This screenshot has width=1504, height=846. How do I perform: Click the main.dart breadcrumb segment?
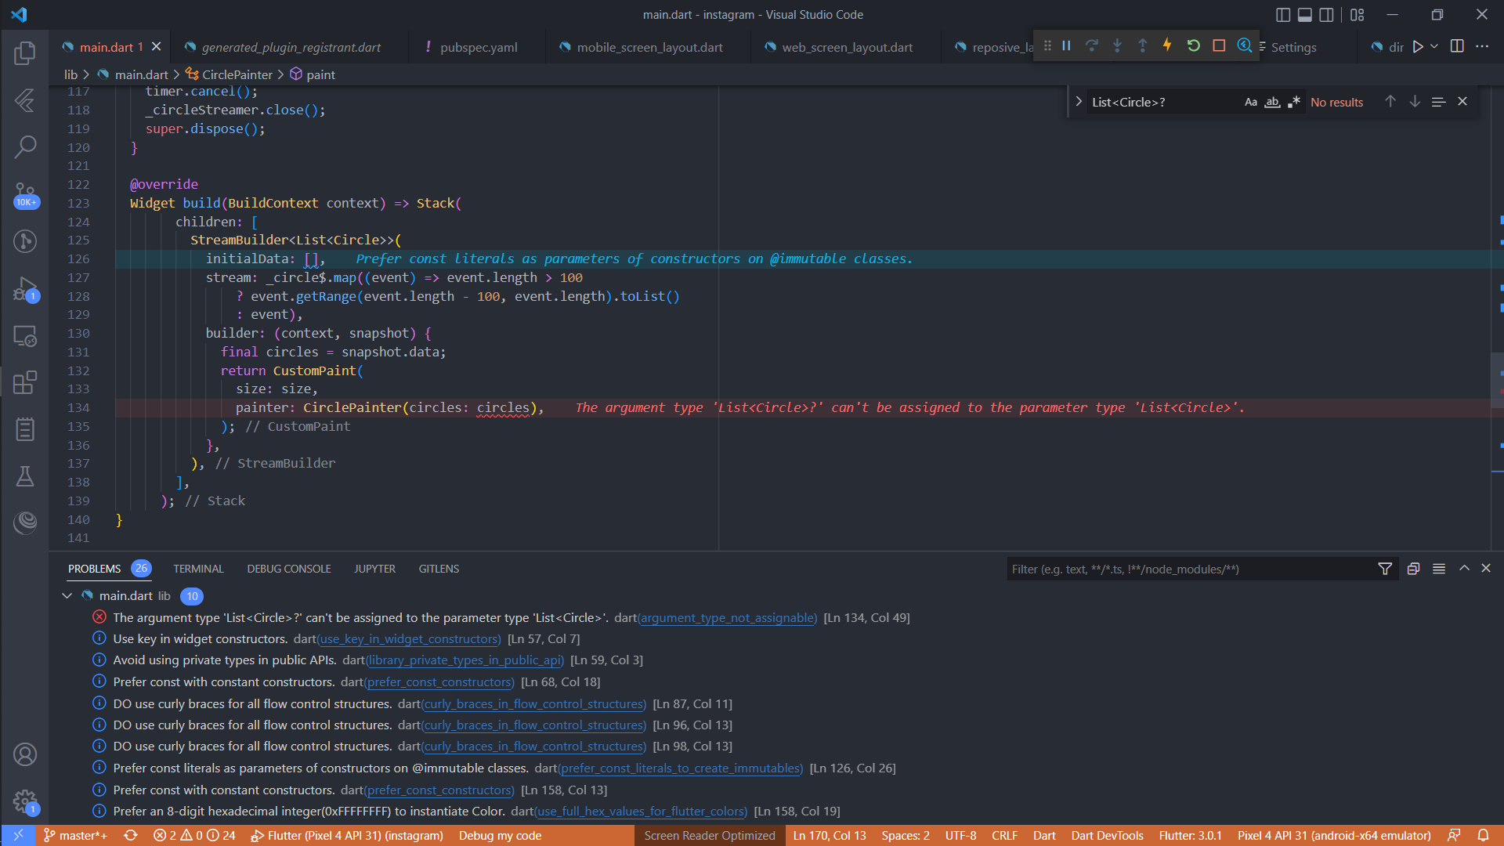coord(141,74)
